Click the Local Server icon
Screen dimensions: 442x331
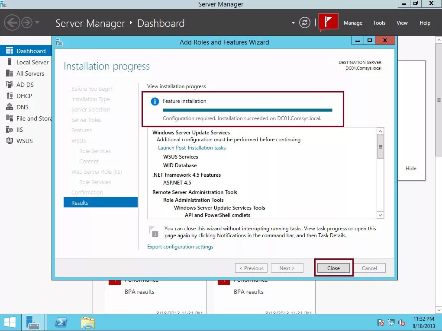point(9,62)
